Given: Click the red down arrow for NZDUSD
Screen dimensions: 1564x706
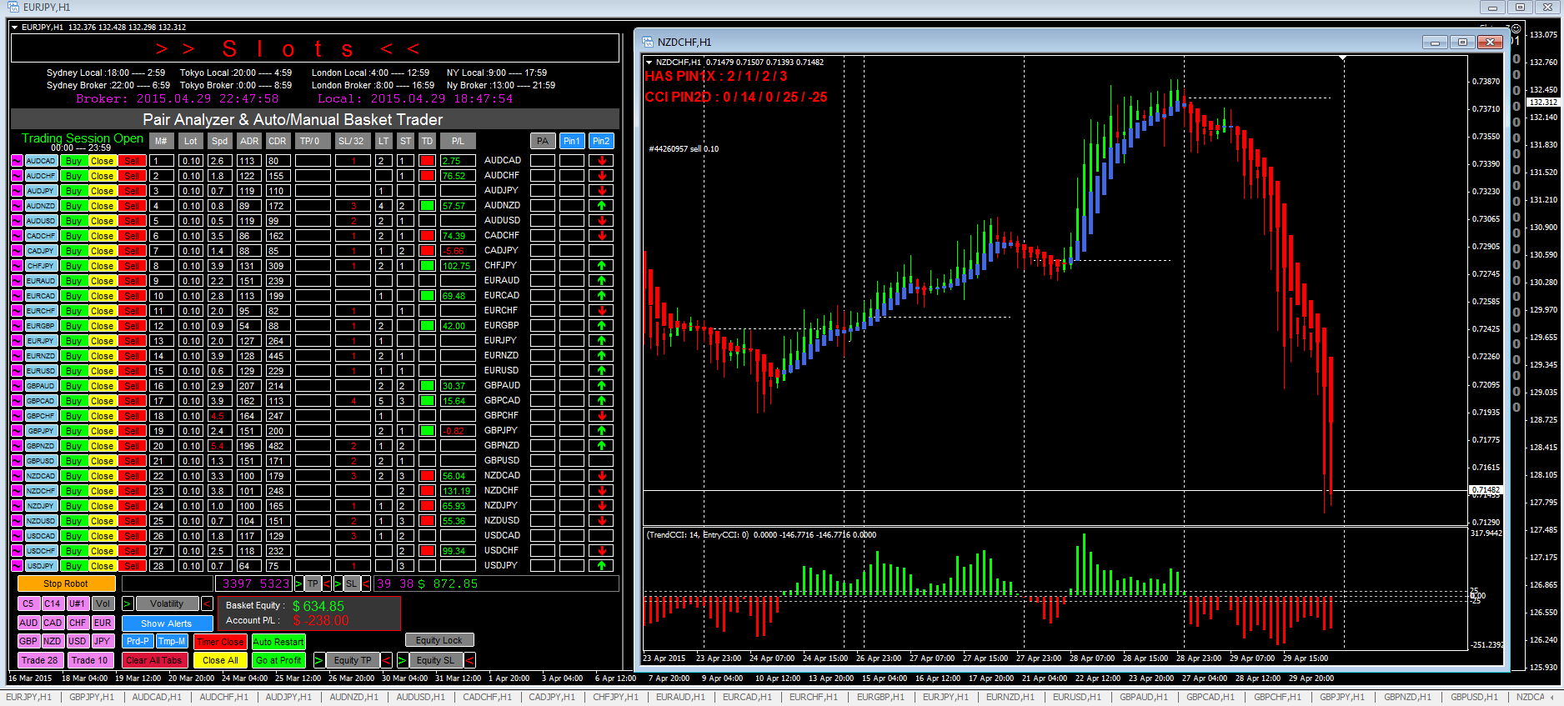Looking at the screenshot, I should [x=601, y=521].
